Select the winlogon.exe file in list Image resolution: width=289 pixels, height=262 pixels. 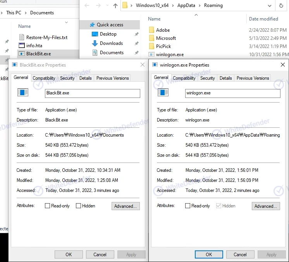[x=170, y=55]
